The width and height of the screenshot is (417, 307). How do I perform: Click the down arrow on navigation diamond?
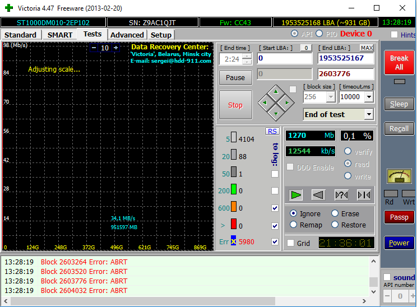[276, 114]
